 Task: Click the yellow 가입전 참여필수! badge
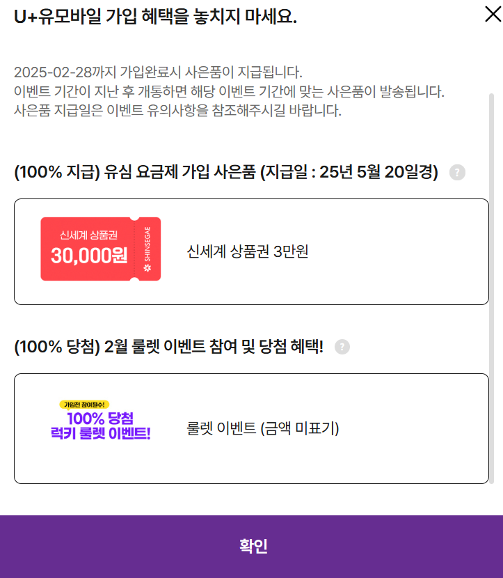click(x=84, y=405)
